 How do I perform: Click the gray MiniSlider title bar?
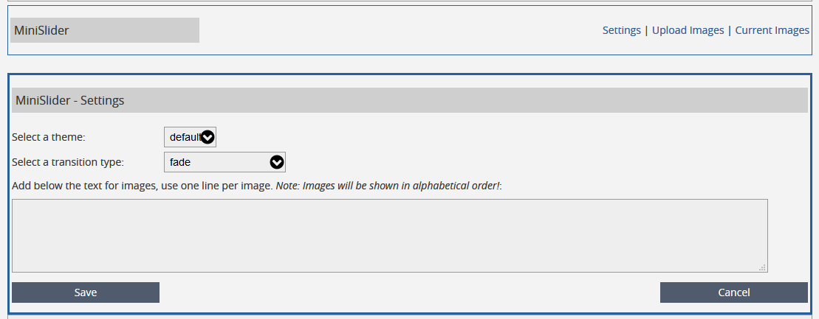click(105, 30)
